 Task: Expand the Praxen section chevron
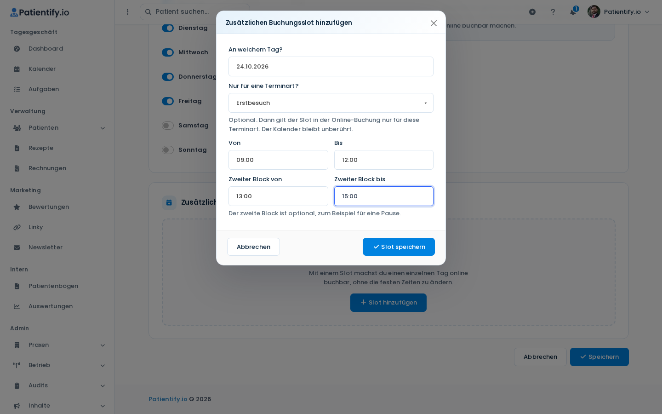(103, 345)
